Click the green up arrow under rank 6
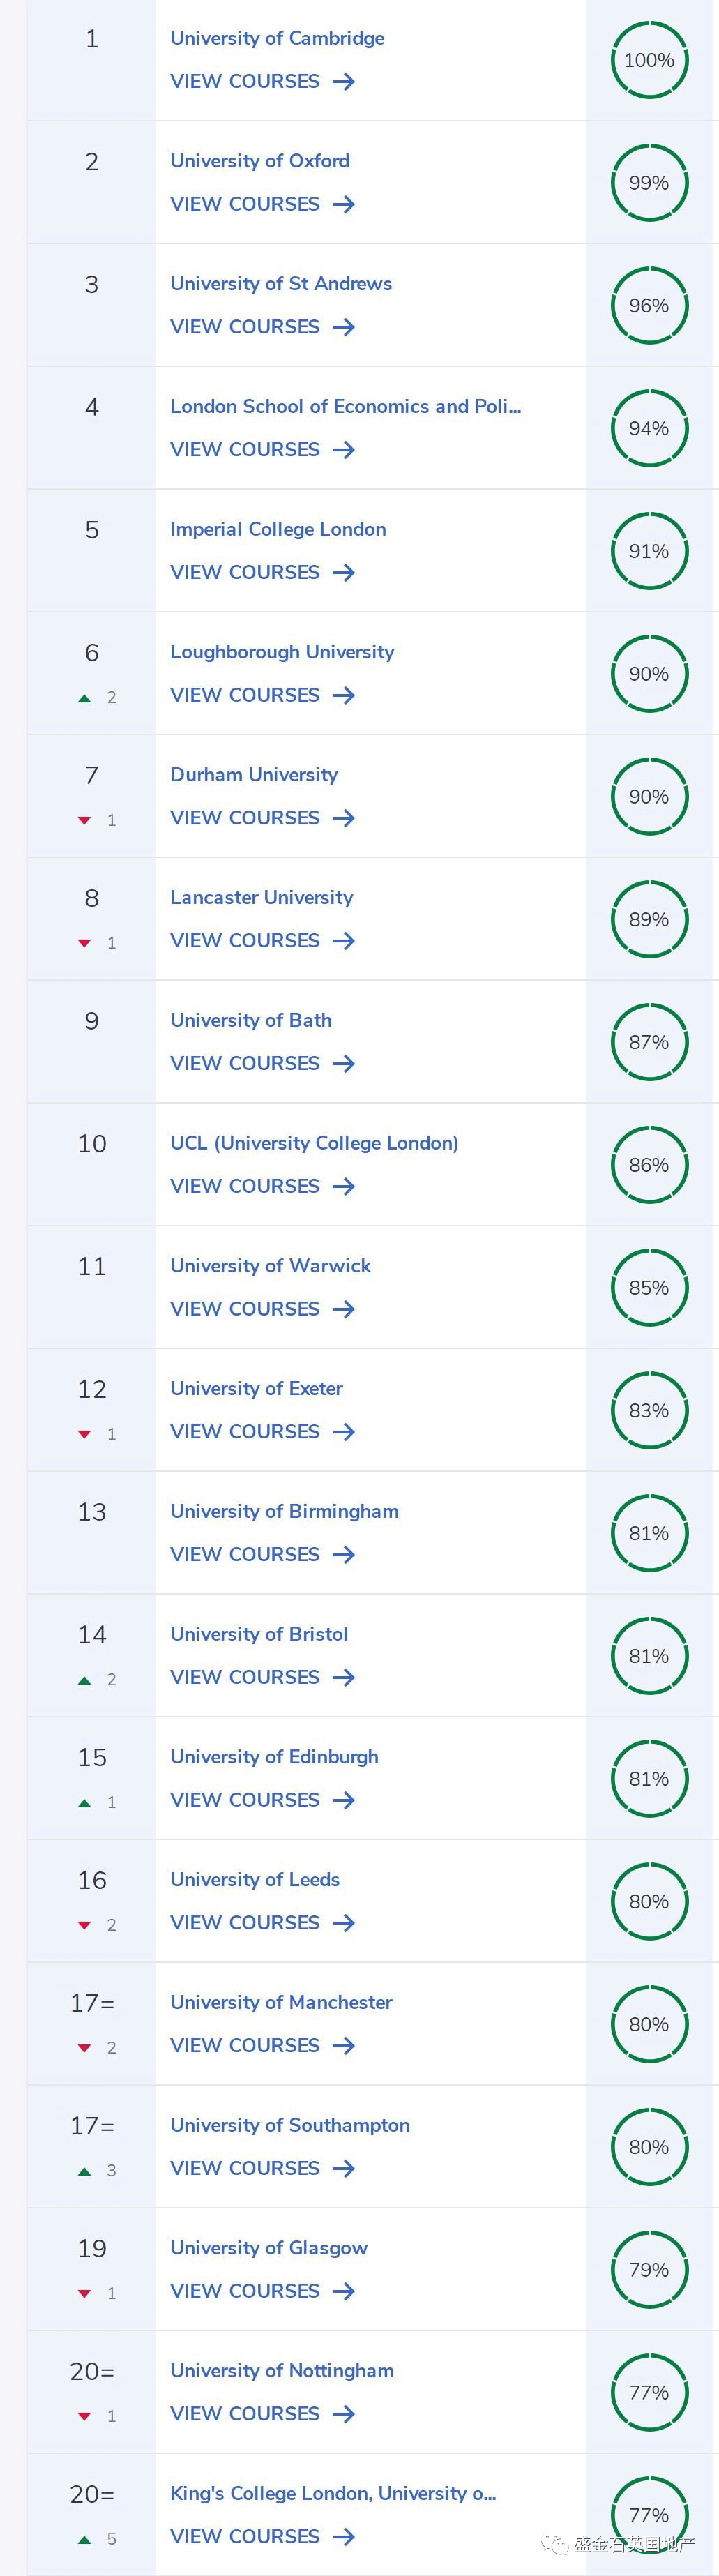Screen dimensions: 719x2576 click(85, 698)
